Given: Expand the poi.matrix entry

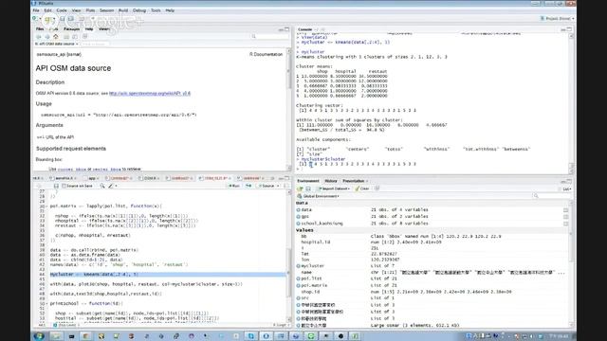Looking at the screenshot, I should pyautogui.click(x=299, y=285).
